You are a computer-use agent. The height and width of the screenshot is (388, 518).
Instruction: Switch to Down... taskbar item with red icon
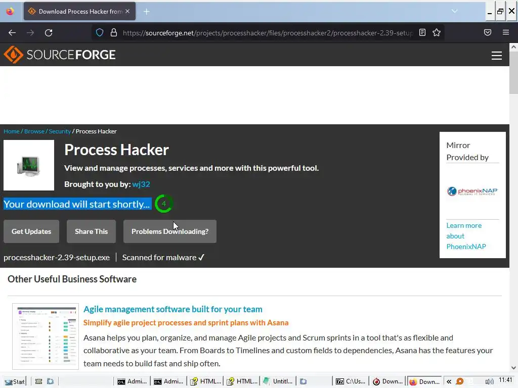[x=387, y=381]
